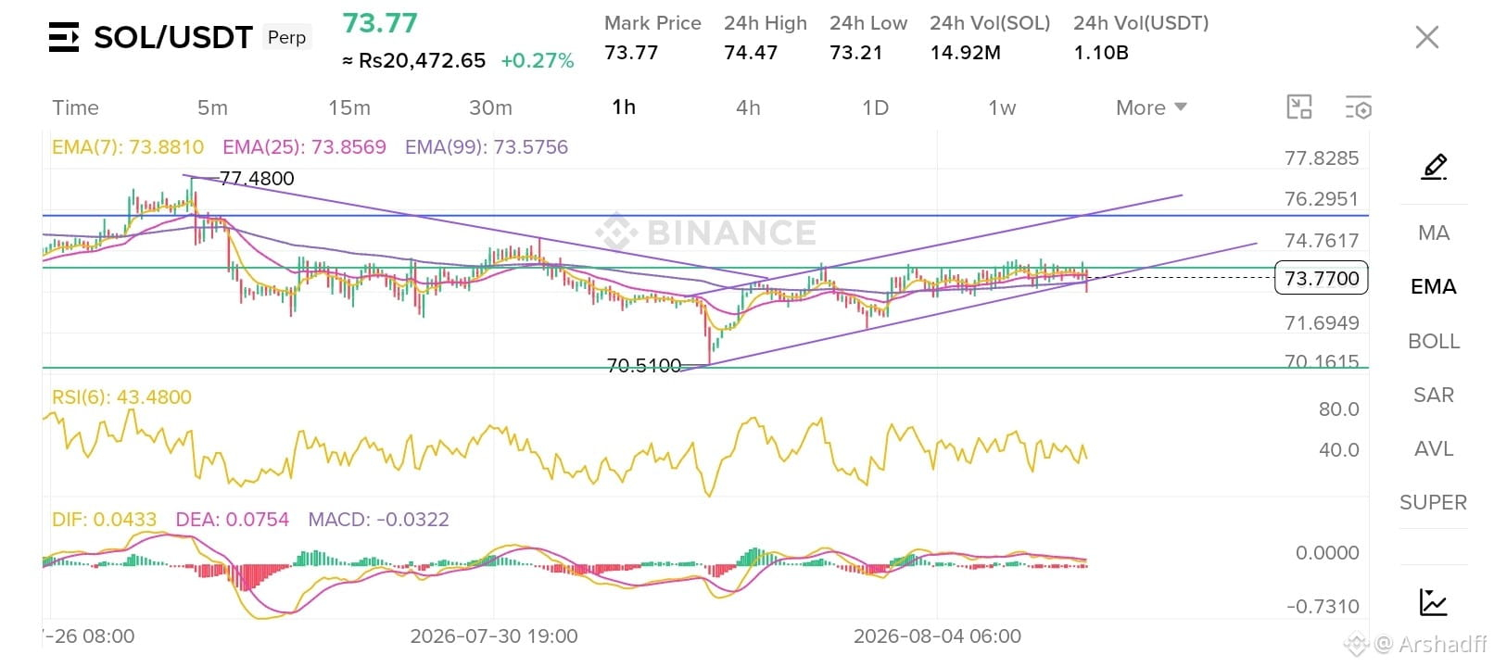This screenshot has width=1494, height=667.
Task: Select the 4h timeframe tab
Action: tap(748, 107)
